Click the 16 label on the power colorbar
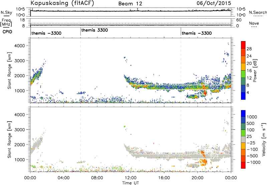 coord(249,71)
